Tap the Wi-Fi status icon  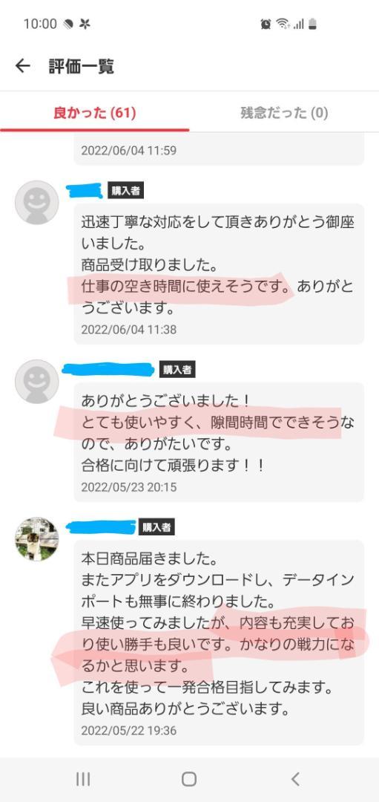(x=282, y=24)
